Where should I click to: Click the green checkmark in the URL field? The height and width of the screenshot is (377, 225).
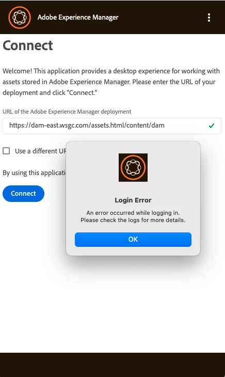pos(212,125)
